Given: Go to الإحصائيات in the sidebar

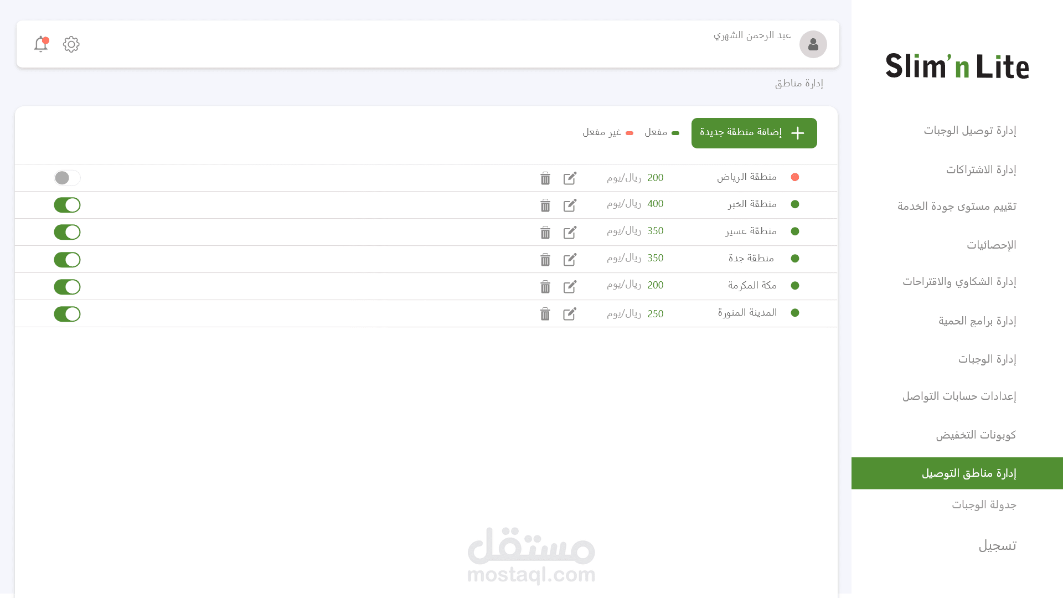Looking at the screenshot, I should 991,245.
